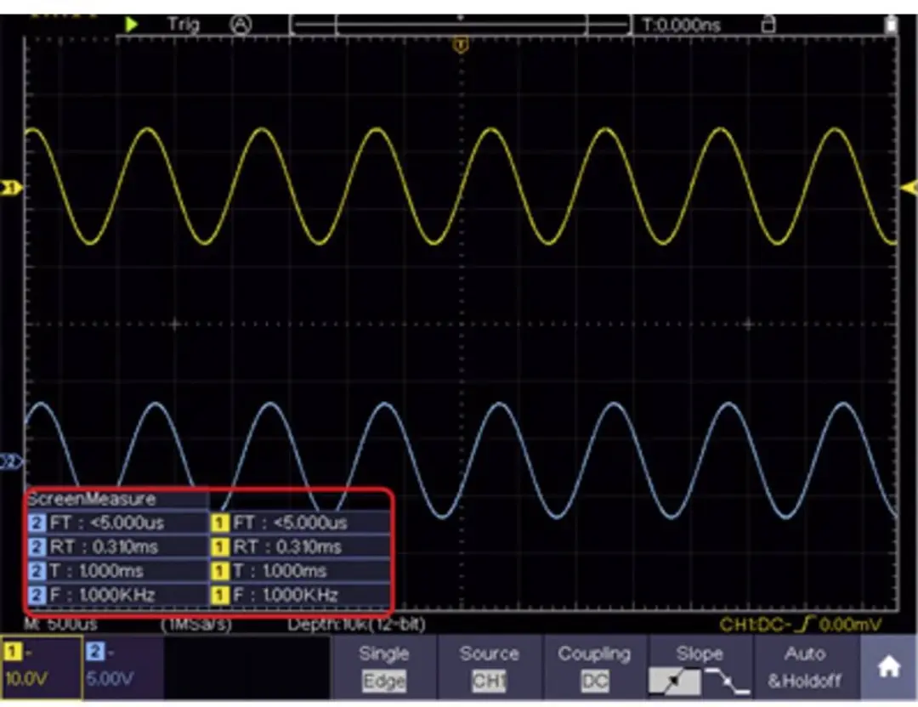Image resolution: width=918 pixels, height=707 pixels.
Task: Click channel 1 F 1.000KHz measurement
Action: point(300,595)
